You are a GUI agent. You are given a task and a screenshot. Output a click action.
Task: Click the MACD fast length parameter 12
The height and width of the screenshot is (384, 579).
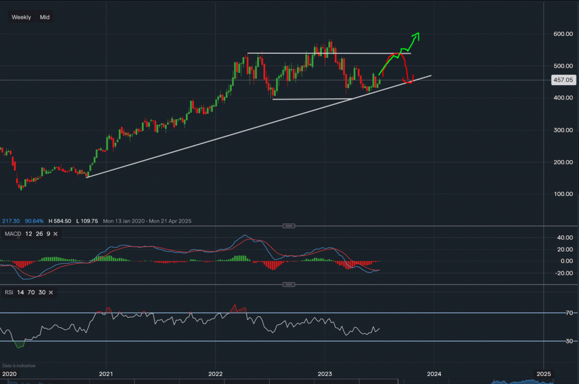pyautogui.click(x=28, y=234)
